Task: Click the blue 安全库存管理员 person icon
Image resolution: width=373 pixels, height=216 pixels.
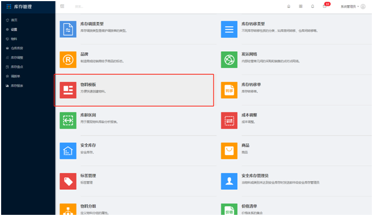Action: click(x=229, y=181)
